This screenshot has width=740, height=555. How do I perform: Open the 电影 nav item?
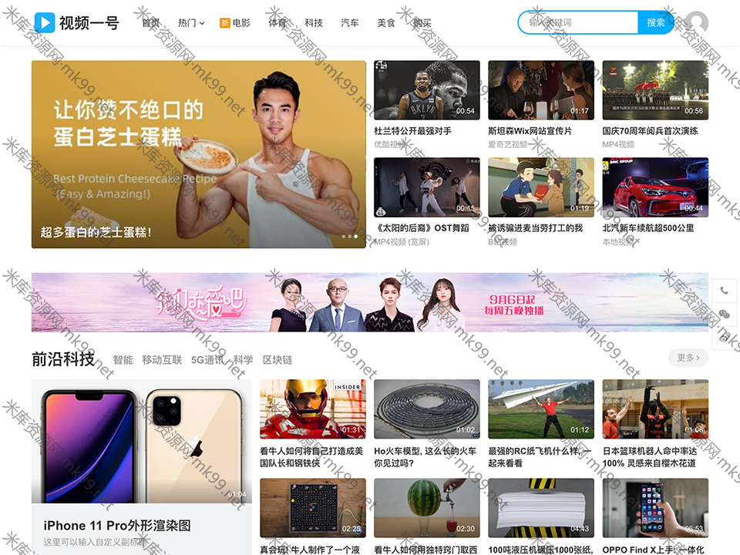[x=241, y=22]
